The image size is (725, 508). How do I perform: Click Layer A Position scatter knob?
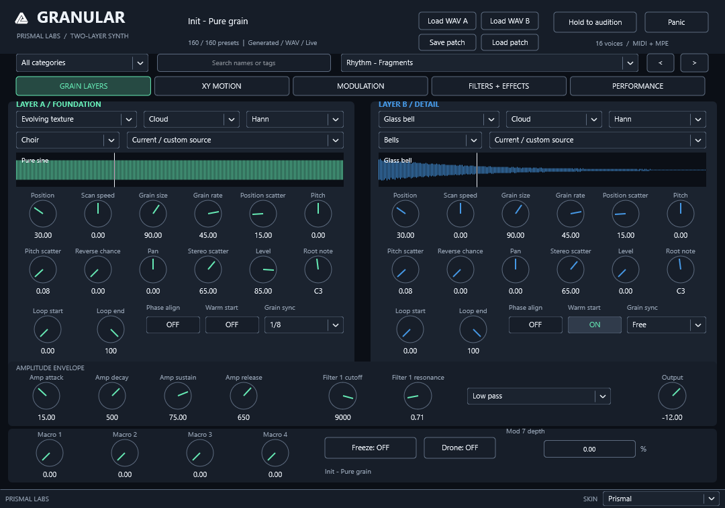pos(263,214)
